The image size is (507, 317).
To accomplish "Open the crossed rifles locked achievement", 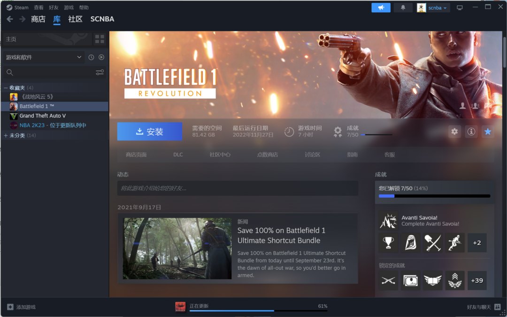I will (x=388, y=280).
